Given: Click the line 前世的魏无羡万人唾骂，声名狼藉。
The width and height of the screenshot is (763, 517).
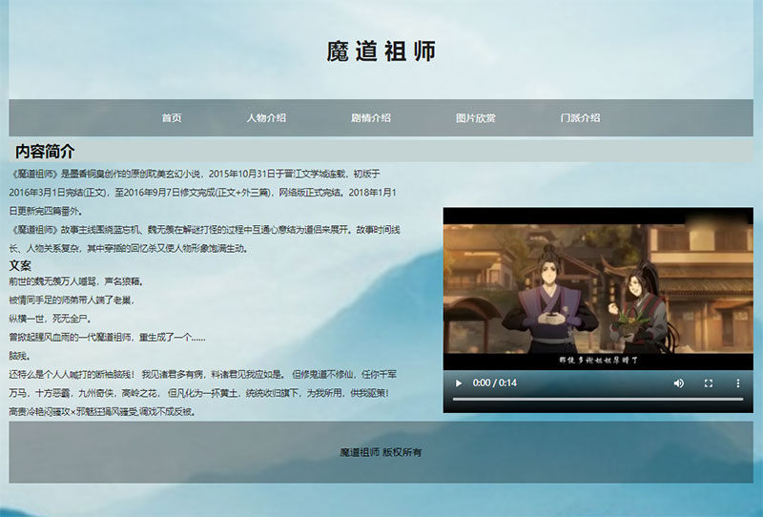Looking at the screenshot, I should [76, 281].
